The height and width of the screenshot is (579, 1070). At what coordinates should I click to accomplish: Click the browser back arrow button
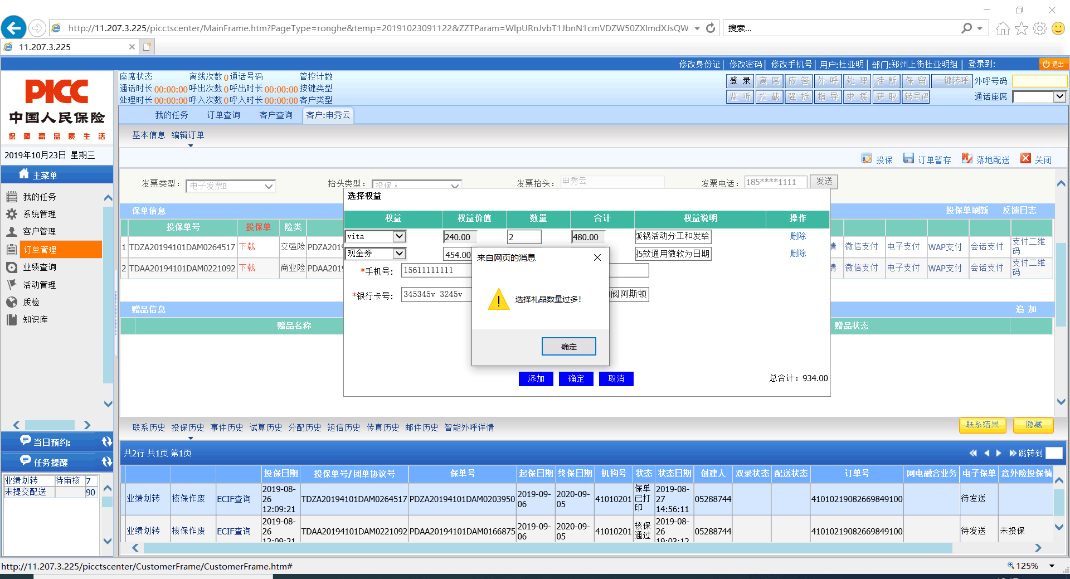[14, 28]
